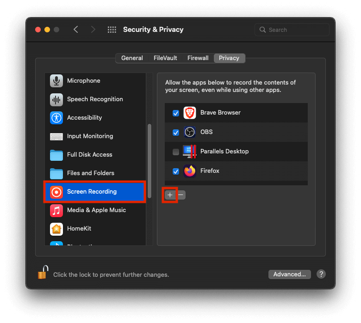Uncheck Brave Browser screen recording permission
Screen dimensions: 361x323
tap(176, 113)
